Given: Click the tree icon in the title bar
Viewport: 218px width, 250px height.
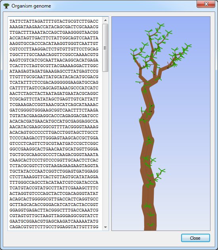Looking at the screenshot, I should click(x=6, y=6).
